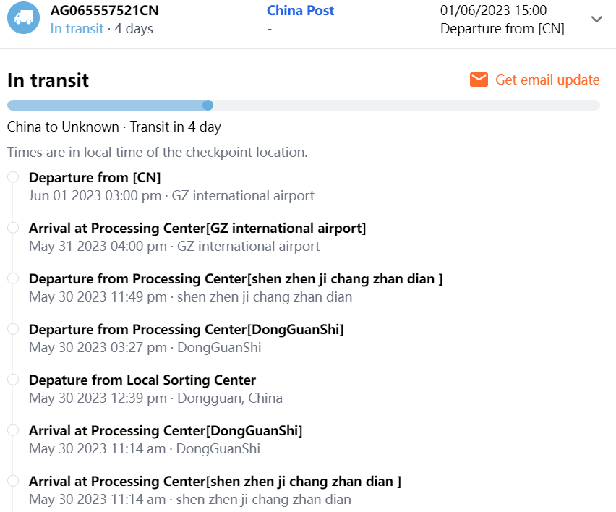
Task: Click the unfilled portion of the progress bar
Action: [x=405, y=106]
